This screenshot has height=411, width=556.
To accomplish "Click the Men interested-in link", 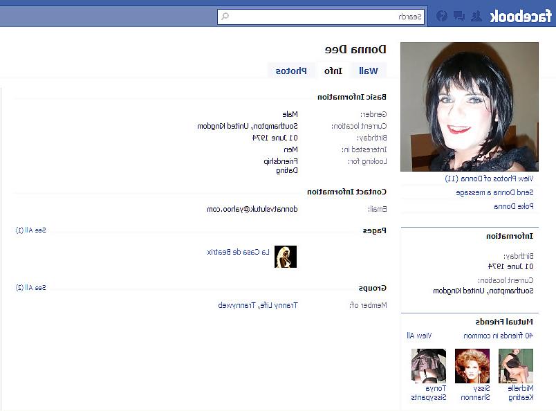I will tap(290, 149).
